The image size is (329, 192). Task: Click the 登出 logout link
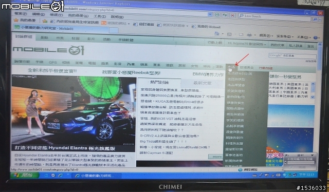point(310,46)
